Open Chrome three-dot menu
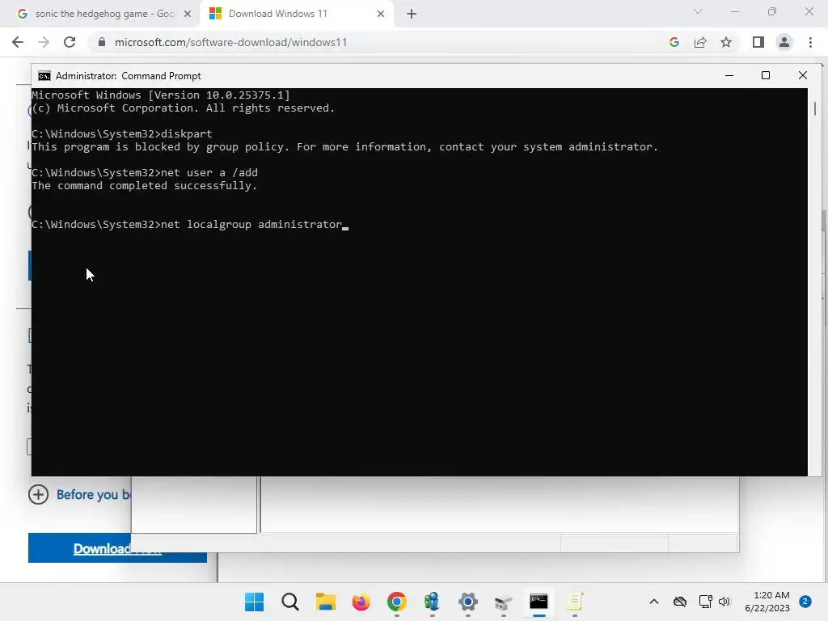 810,42
